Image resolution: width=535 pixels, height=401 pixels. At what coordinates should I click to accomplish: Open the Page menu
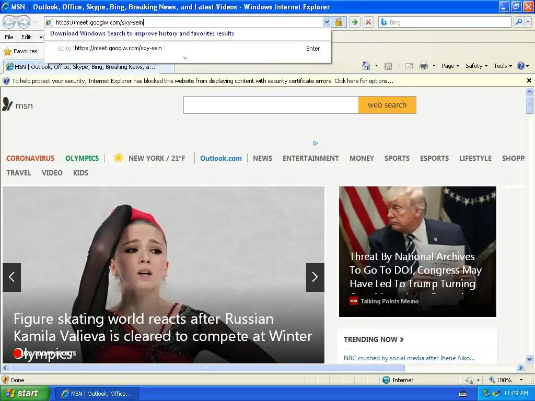[x=450, y=66]
